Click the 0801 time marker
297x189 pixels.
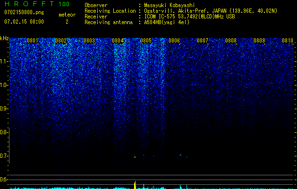click(33, 41)
